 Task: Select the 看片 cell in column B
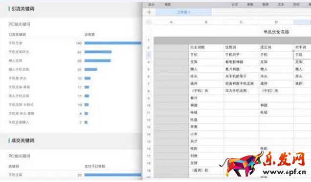pyautogui.click(x=206, y=98)
